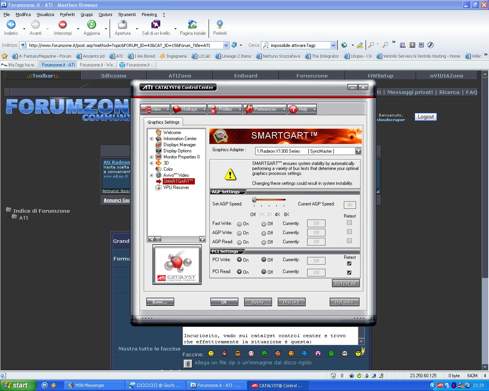The width and height of the screenshot is (489, 391).
Task: Click the Discard button
Action: [291, 302]
